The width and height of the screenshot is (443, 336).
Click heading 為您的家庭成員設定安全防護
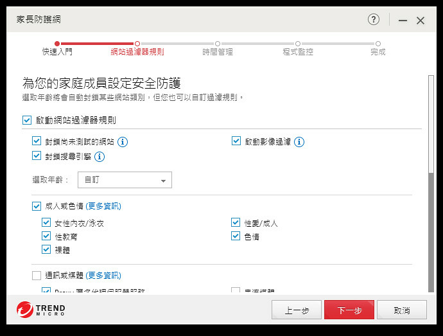(x=101, y=83)
